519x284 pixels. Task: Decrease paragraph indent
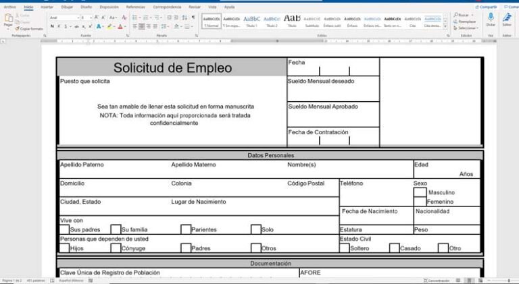pyautogui.click(x=169, y=18)
